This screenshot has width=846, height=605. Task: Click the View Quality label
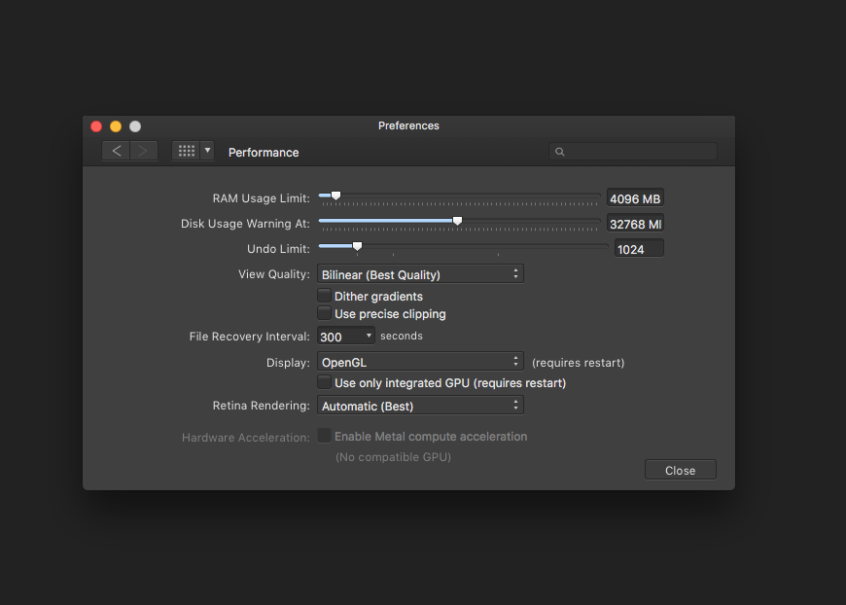pyautogui.click(x=274, y=274)
